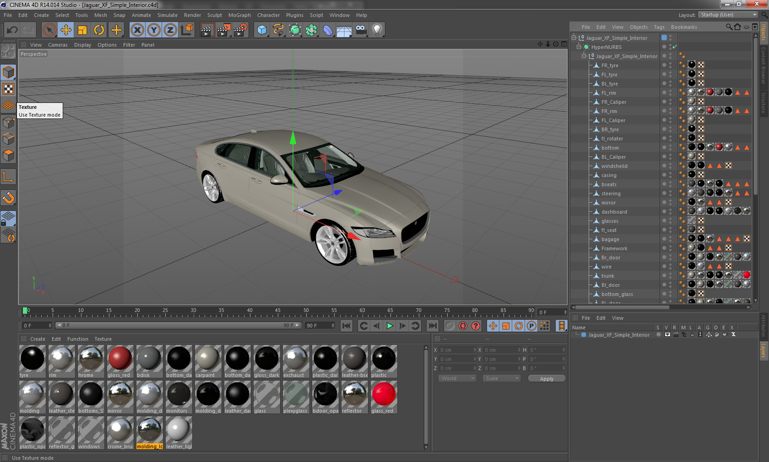769x462 pixels.
Task: Click frame 45 on timeline ruler
Action: (278, 311)
